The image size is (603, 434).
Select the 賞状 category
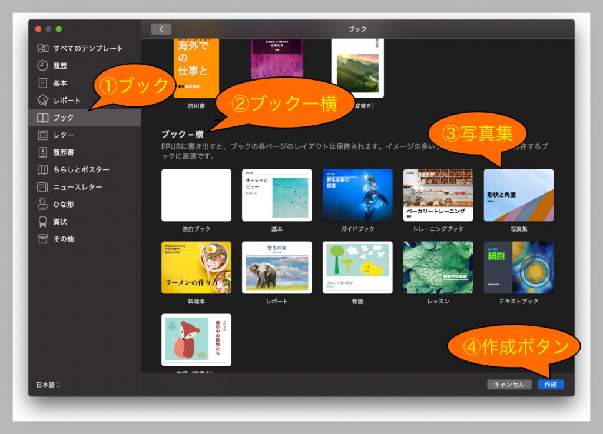tap(85, 222)
